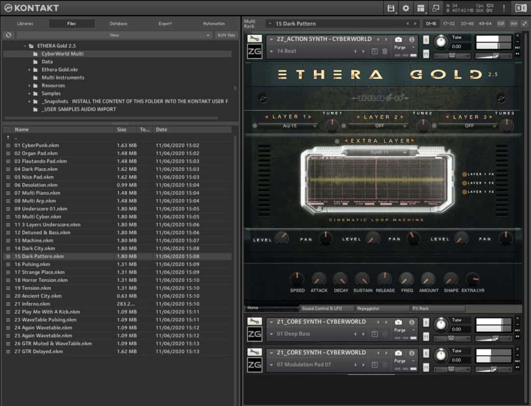531x406 pixels.
Task: Open Layer 1 Arp 15 sound dropdown
Action: pos(289,126)
